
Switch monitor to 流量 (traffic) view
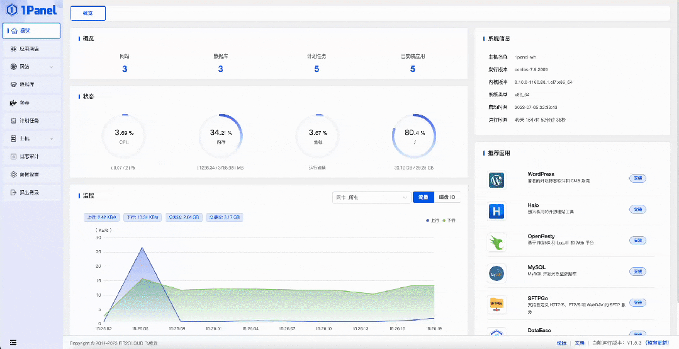coord(423,197)
